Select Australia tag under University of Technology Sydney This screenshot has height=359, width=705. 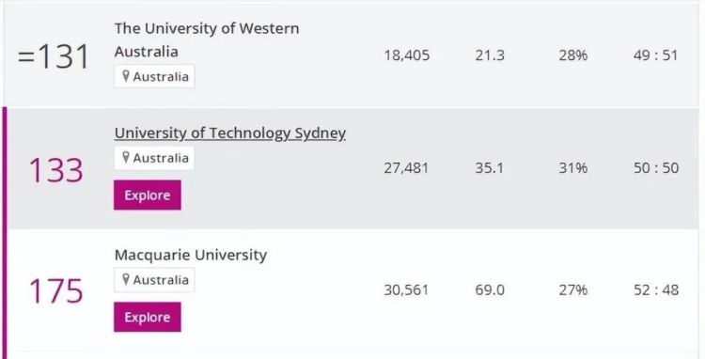point(154,158)
